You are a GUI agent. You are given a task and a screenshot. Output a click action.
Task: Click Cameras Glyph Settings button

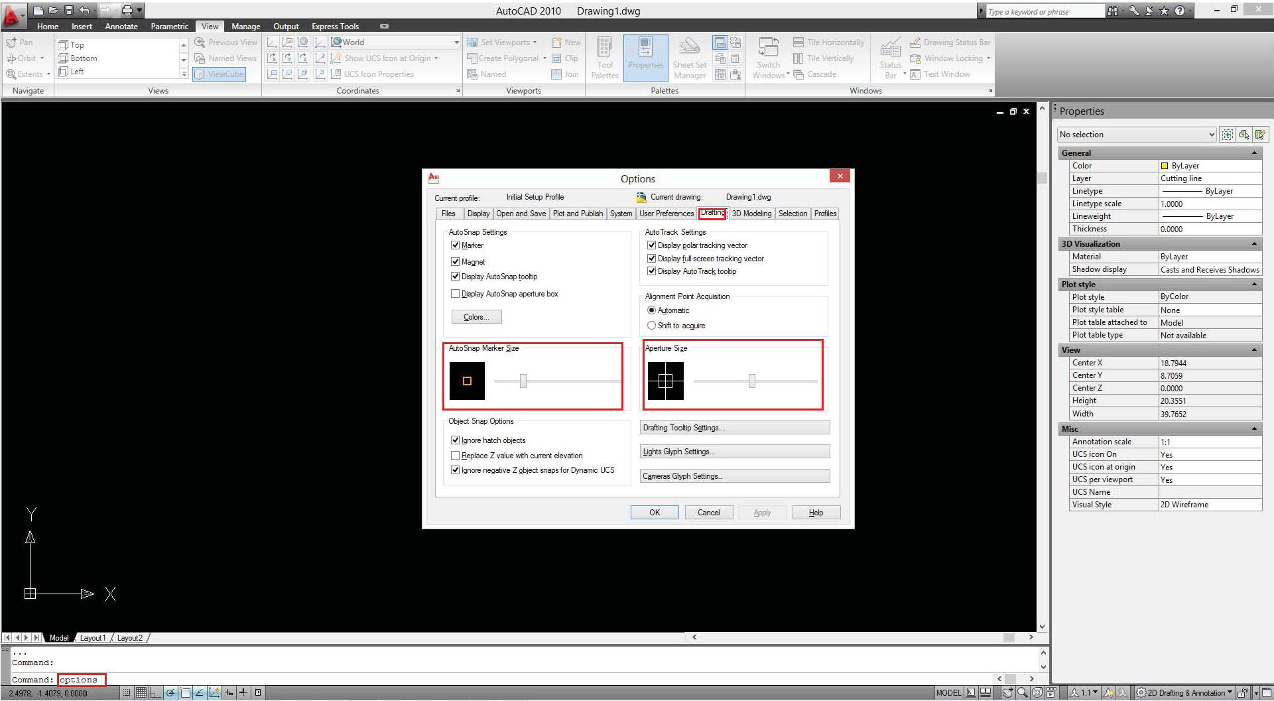(735, 476)
